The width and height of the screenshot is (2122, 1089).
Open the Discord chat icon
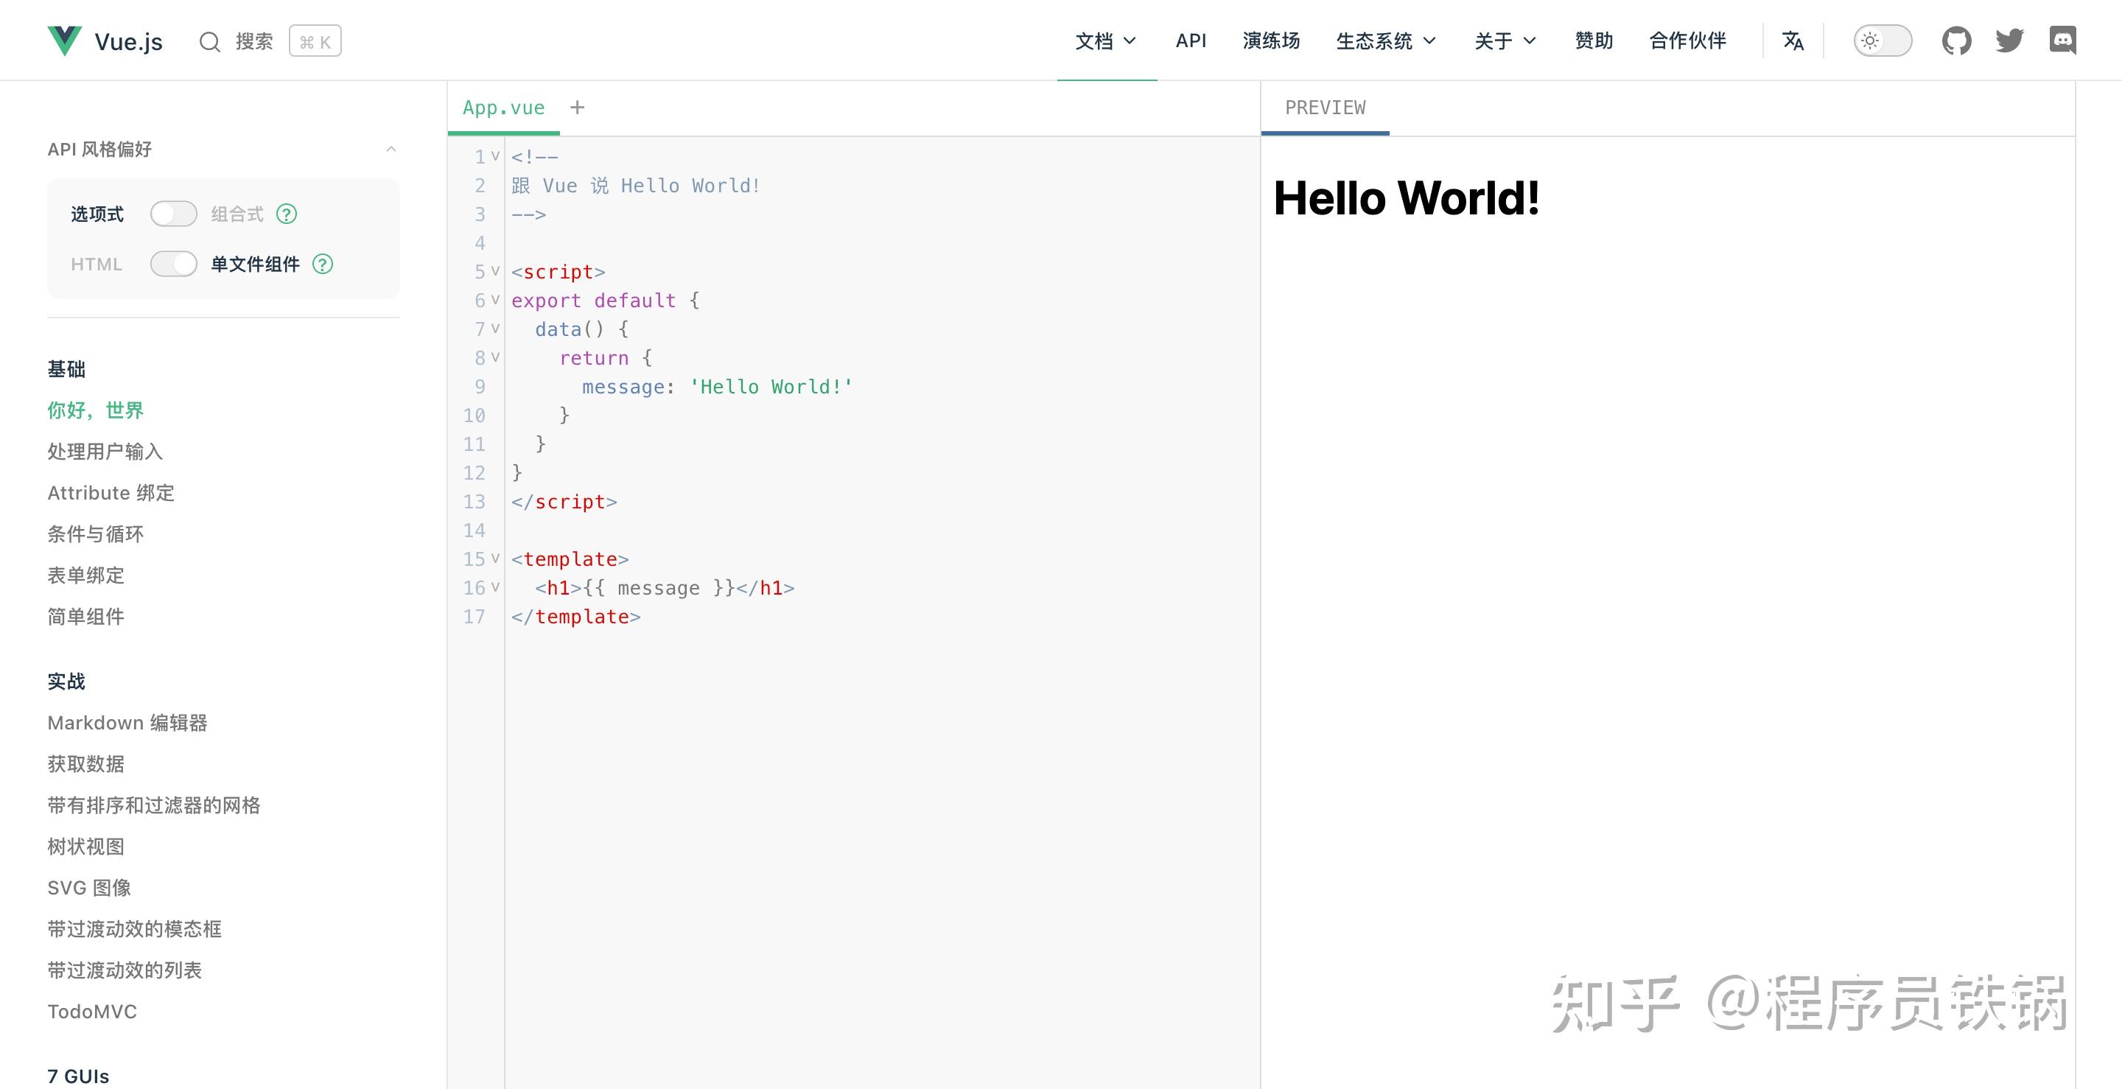point(2063,41)
